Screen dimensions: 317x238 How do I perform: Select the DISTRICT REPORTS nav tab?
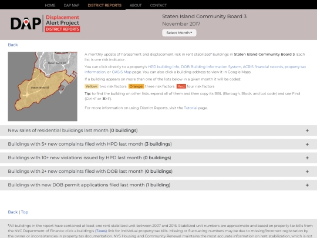(104, 5)
